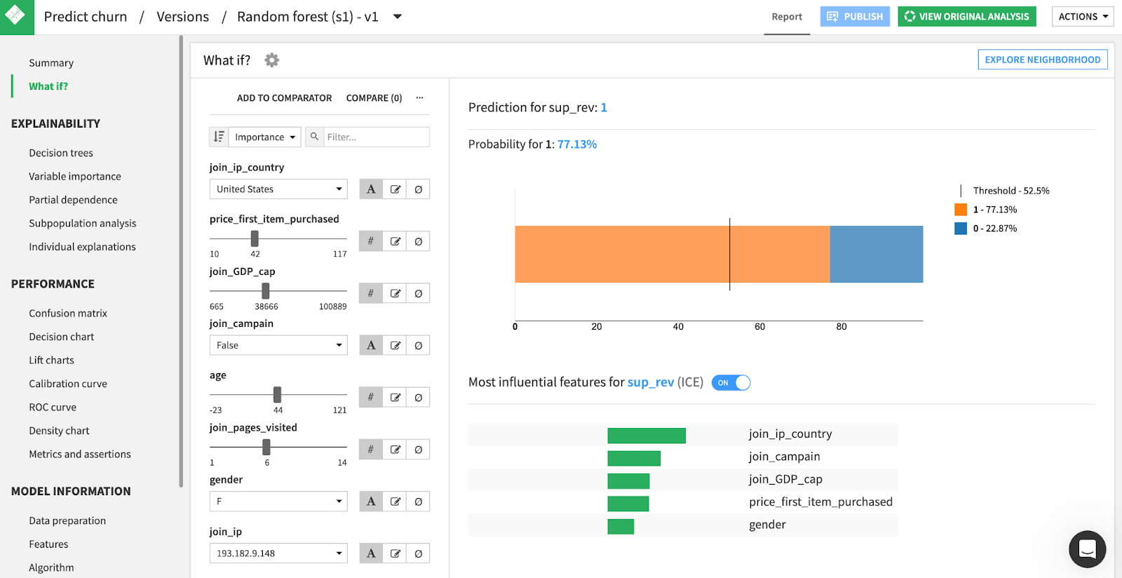The height and width of the screenshot is (578, 1122).
Task: Open the chat widget icon
Action: tap(1087, 549)
